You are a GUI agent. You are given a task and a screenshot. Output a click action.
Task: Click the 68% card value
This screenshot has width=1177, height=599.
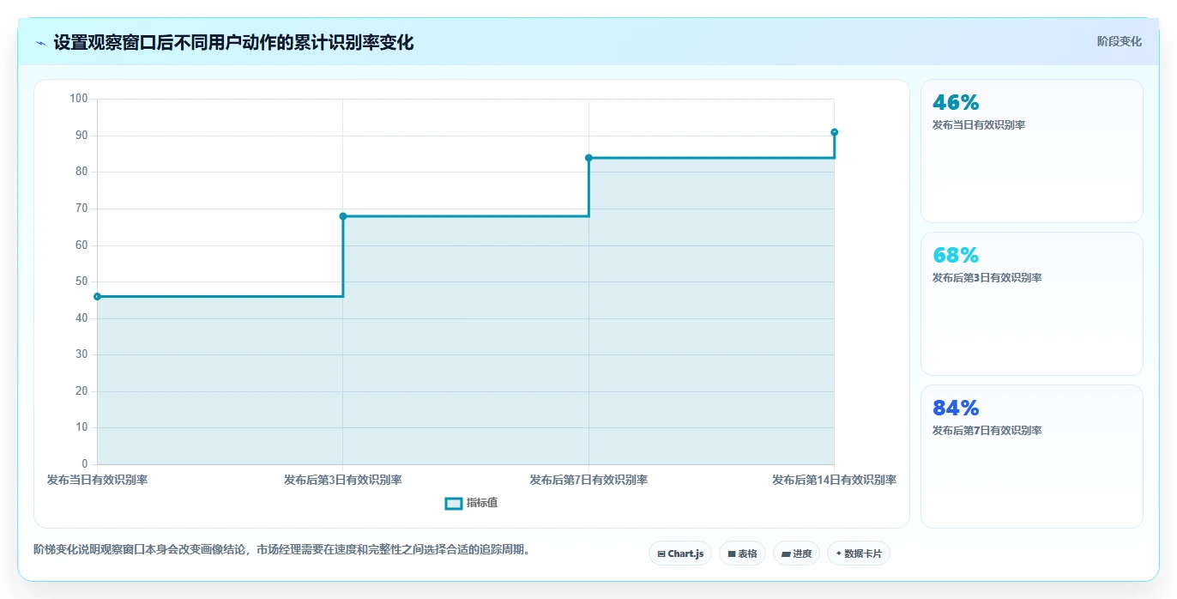pos(956,256)
